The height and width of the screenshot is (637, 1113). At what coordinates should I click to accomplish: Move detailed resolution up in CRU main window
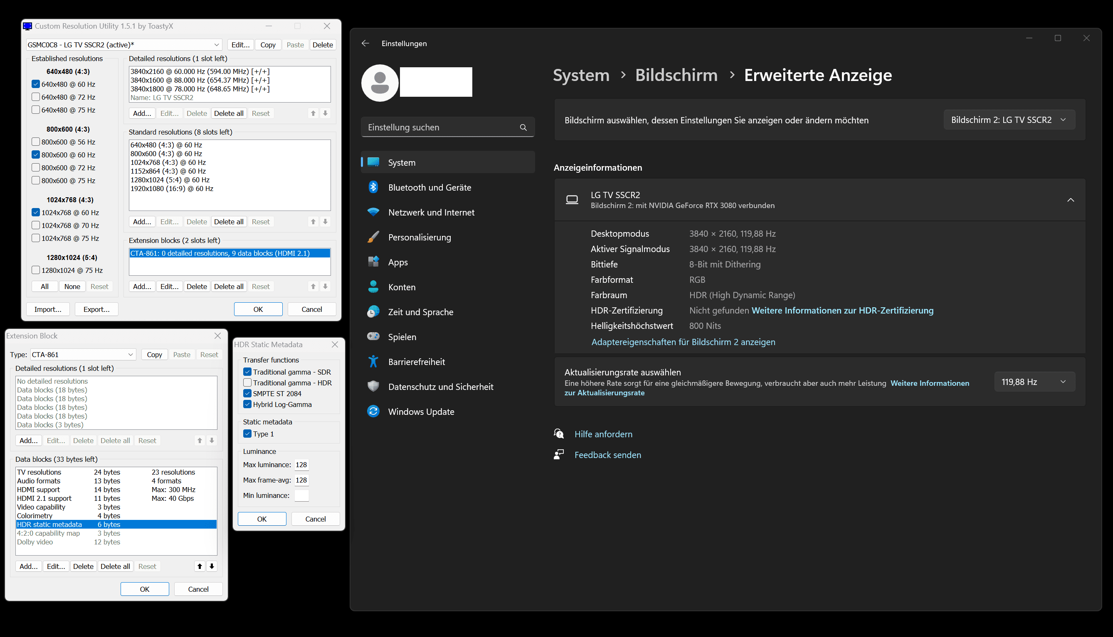pos(313,113)
